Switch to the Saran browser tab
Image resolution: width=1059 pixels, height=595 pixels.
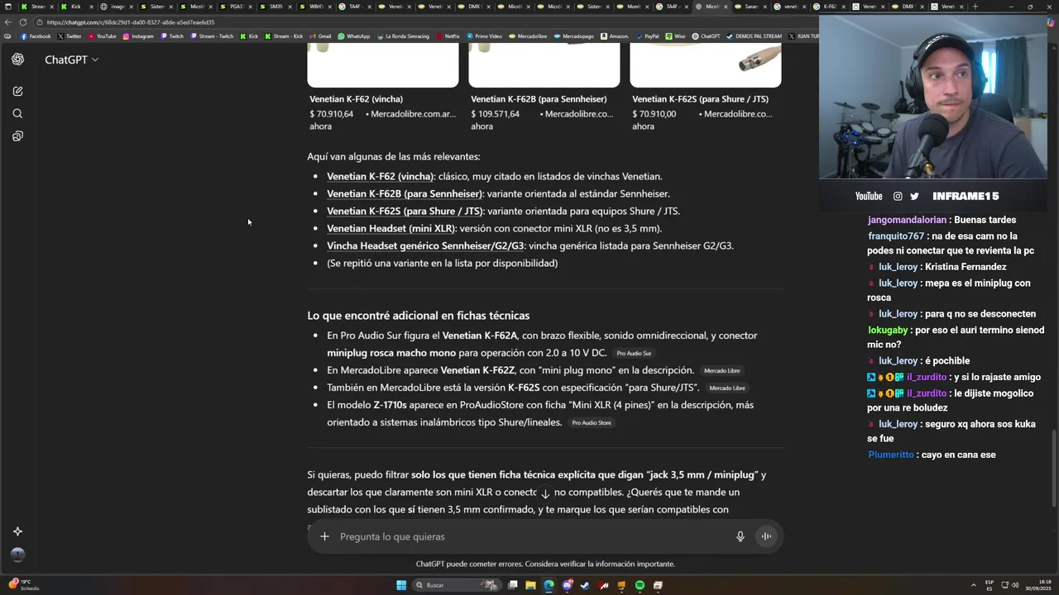click(x=750, y=7)
